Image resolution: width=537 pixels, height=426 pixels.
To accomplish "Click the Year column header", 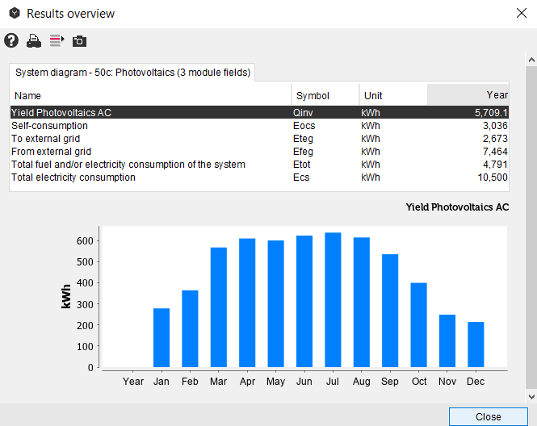I will point(468,95).
